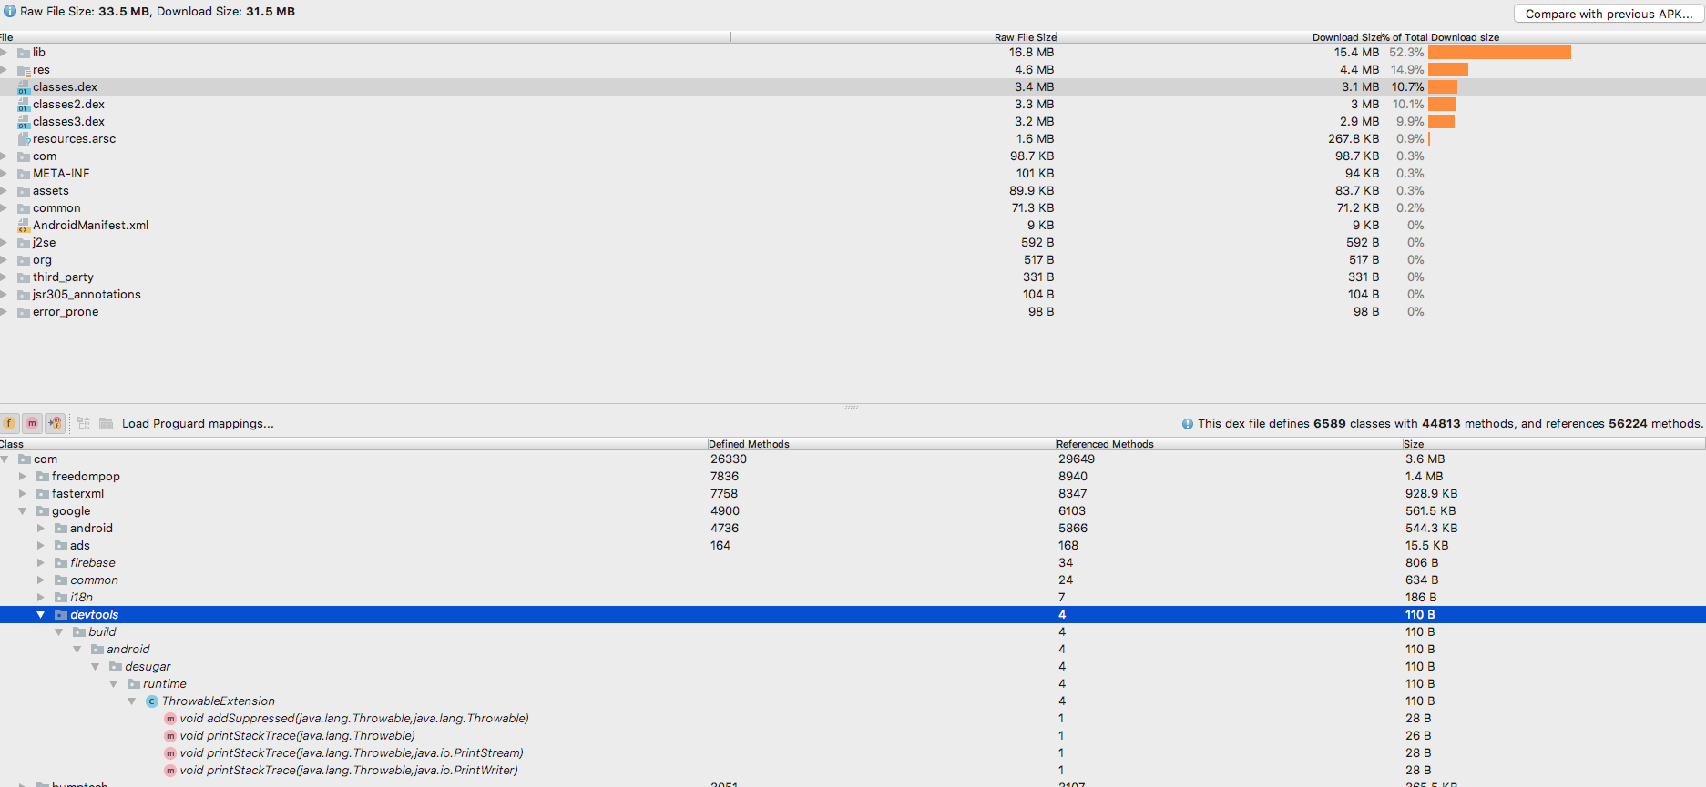Click the orange size bar for lib
The width and height of the screenshot is (1706, 787).
(x=1499, y=53)
